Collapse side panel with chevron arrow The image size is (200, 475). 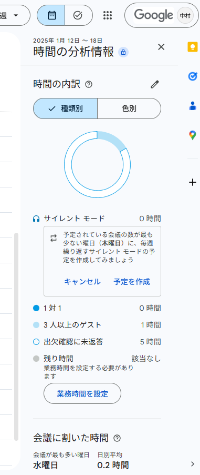[193, 464]
